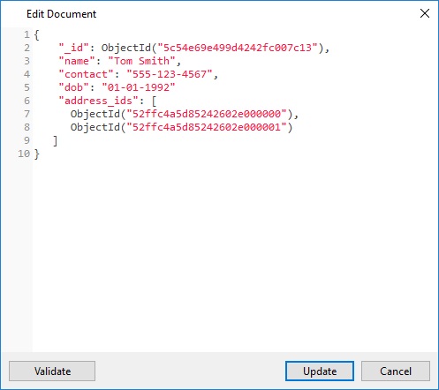Click line number 5 in the gutter

click(x=26, y=87)
